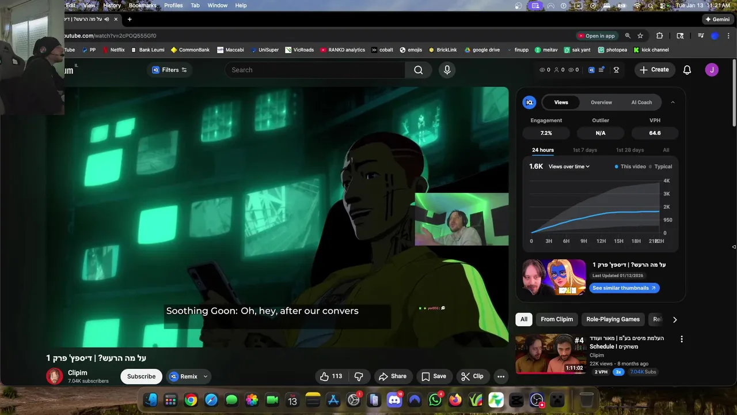Open Schedule 1 suggested video thumbnail

pyautogui.click(x=551, y=354)
